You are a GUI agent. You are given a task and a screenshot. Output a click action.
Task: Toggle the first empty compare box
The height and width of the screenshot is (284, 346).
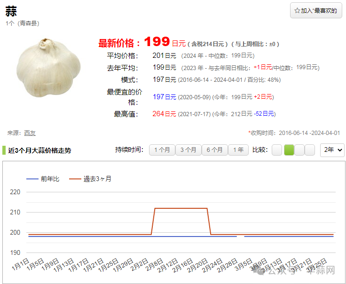pyautogui.click(x=277, y=150)
